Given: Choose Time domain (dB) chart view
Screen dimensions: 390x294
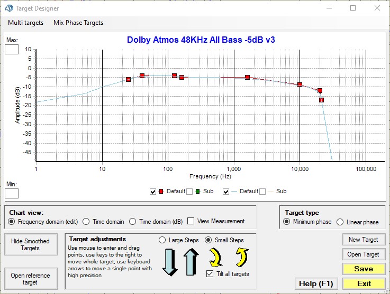Looking at the screenshot, I should (x=133, y=221).
